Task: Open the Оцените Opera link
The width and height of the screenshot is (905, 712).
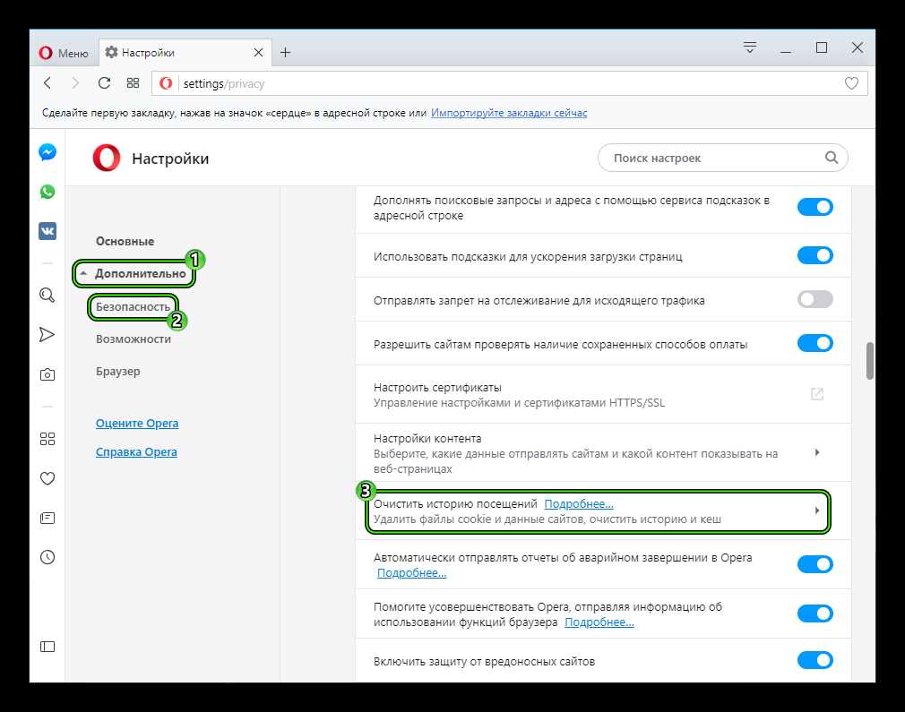Action: pos(137,423)
